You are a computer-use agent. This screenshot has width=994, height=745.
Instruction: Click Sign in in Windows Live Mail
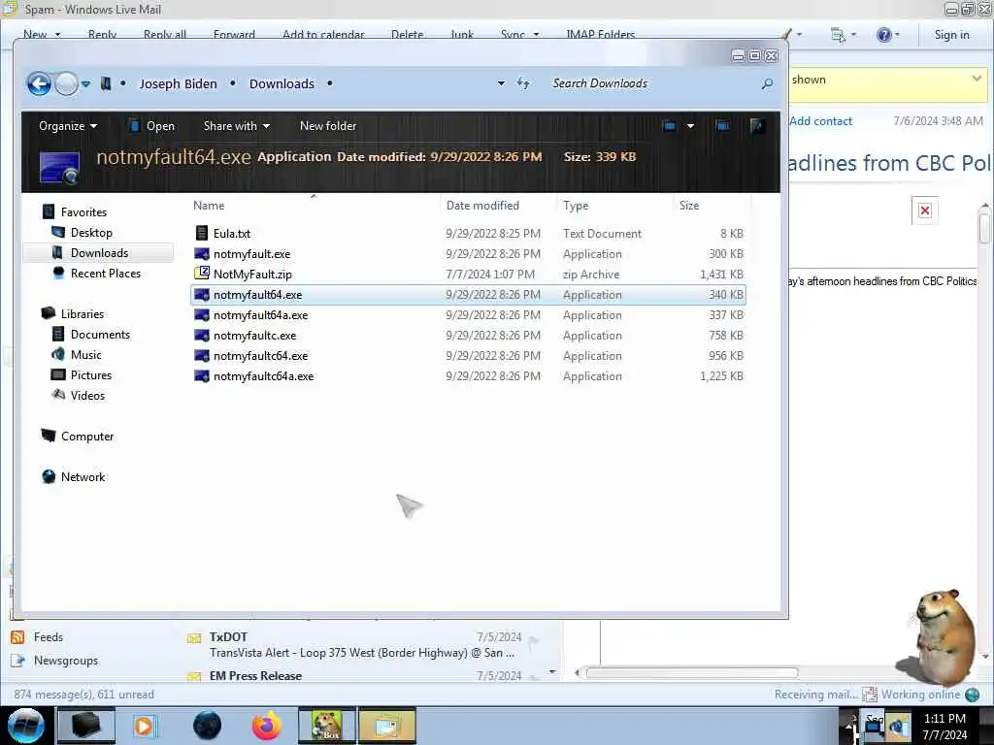pos(951,35)
